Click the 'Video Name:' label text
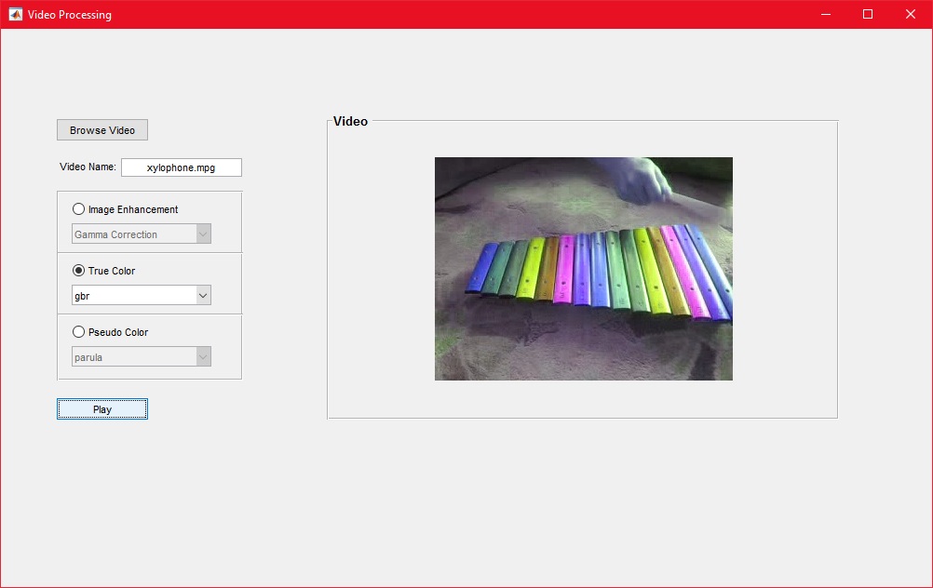This screenshot has width=933, height=588. pos(88,167)
